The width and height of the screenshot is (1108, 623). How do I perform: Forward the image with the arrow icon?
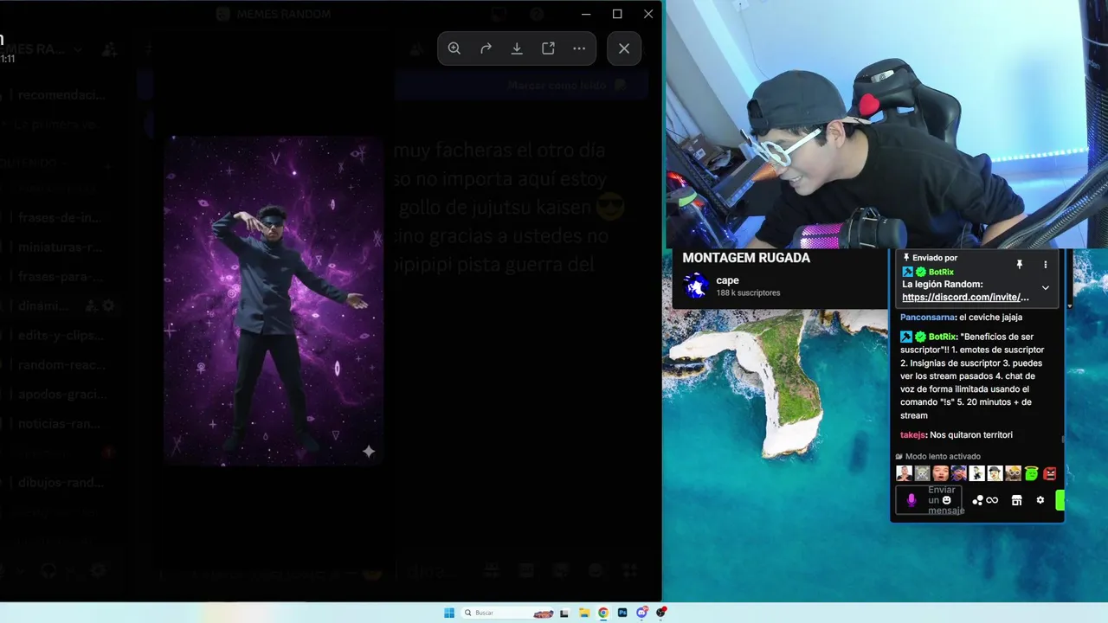pos(486,48)
